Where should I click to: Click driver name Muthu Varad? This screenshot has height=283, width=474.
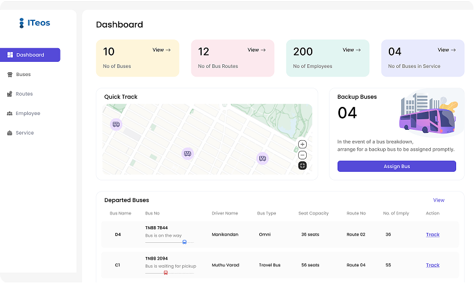pos(225,265)
